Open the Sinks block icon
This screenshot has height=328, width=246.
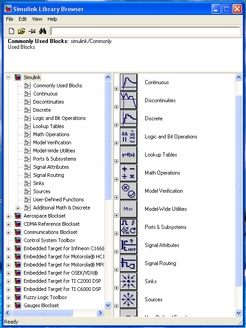[128, 281]
